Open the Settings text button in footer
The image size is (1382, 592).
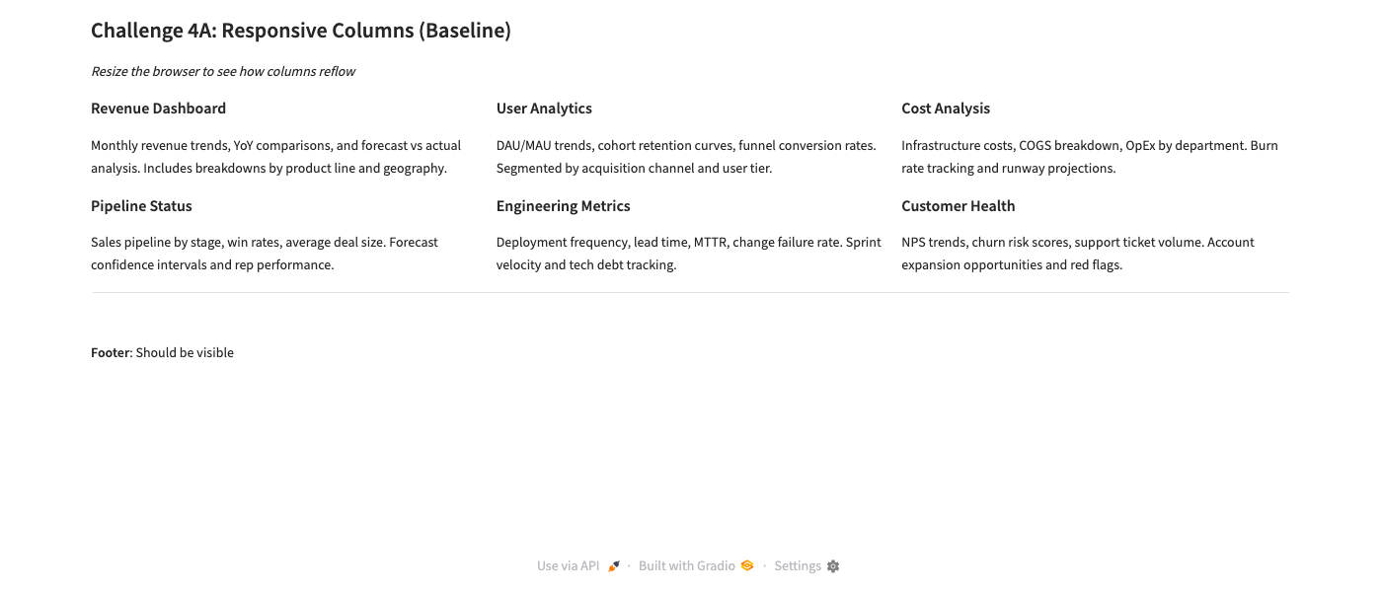[798, 566]
